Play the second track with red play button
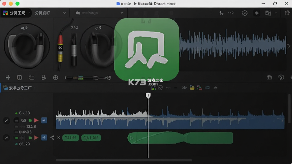Image resolution: width=292 pixels, height=164 pixels. [36, 138]
